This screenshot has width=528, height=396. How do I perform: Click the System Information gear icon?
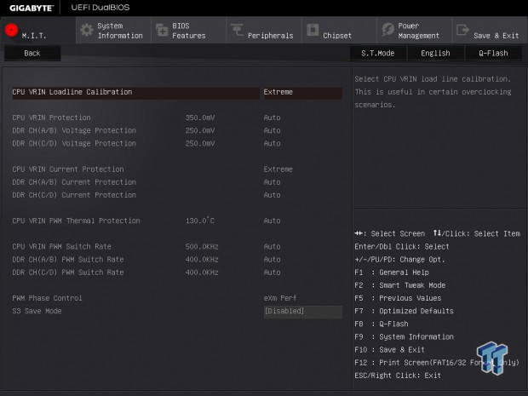[x=87, y=30]
